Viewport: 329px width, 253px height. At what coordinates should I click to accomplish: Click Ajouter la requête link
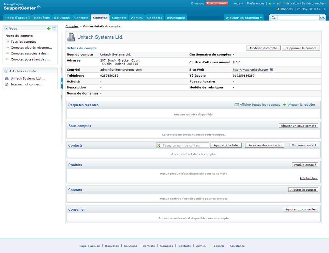point(301,105)
